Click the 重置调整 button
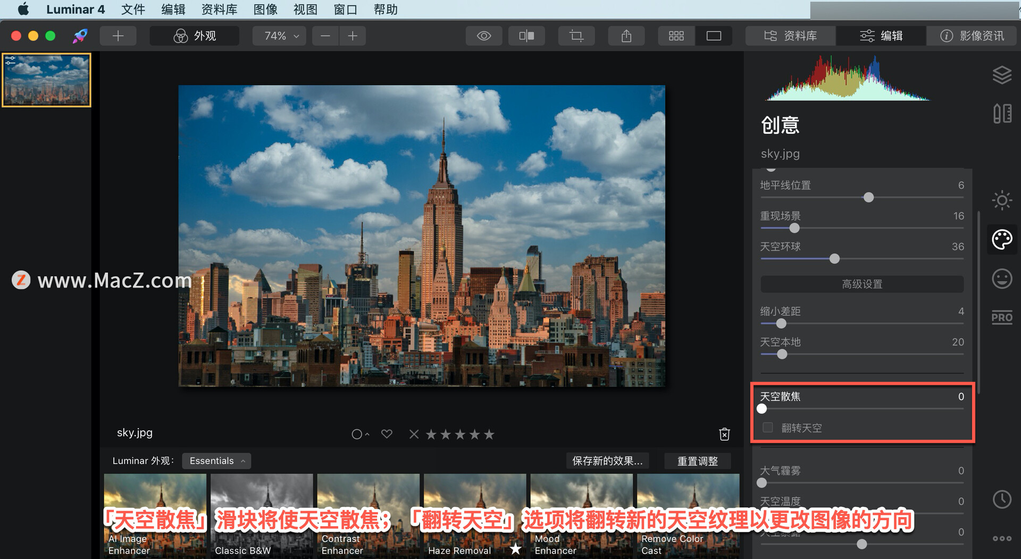This screenshot has height=559, width=1021. (x=697, y=461)
